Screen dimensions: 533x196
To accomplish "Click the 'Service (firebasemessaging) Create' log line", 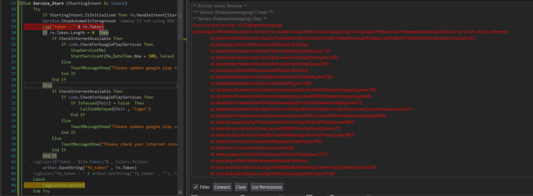I will (233, 12).
